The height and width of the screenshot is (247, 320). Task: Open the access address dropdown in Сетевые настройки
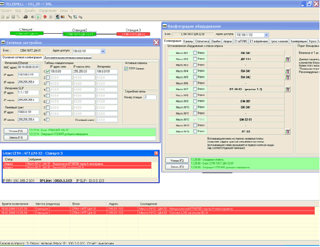tap(103, 51)
